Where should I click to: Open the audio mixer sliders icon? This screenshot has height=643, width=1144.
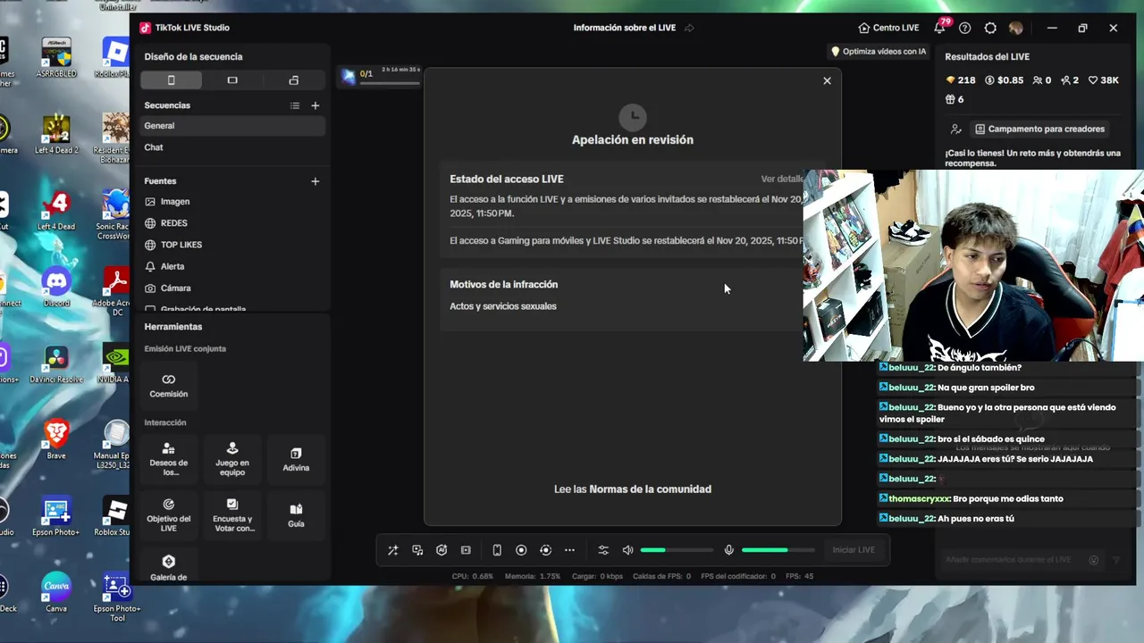(x=603, y=550)
